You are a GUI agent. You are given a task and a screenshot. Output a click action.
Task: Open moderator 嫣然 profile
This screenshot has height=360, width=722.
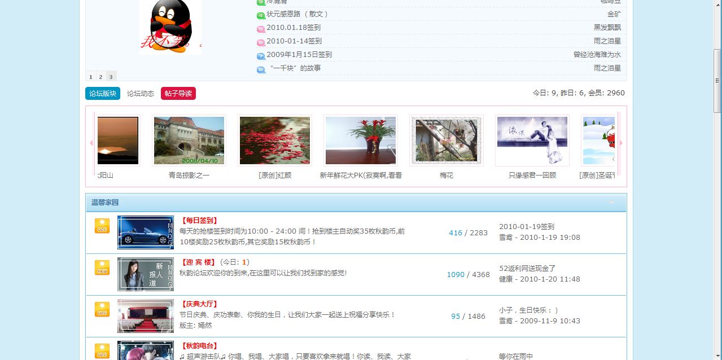(x=205, y=326)
